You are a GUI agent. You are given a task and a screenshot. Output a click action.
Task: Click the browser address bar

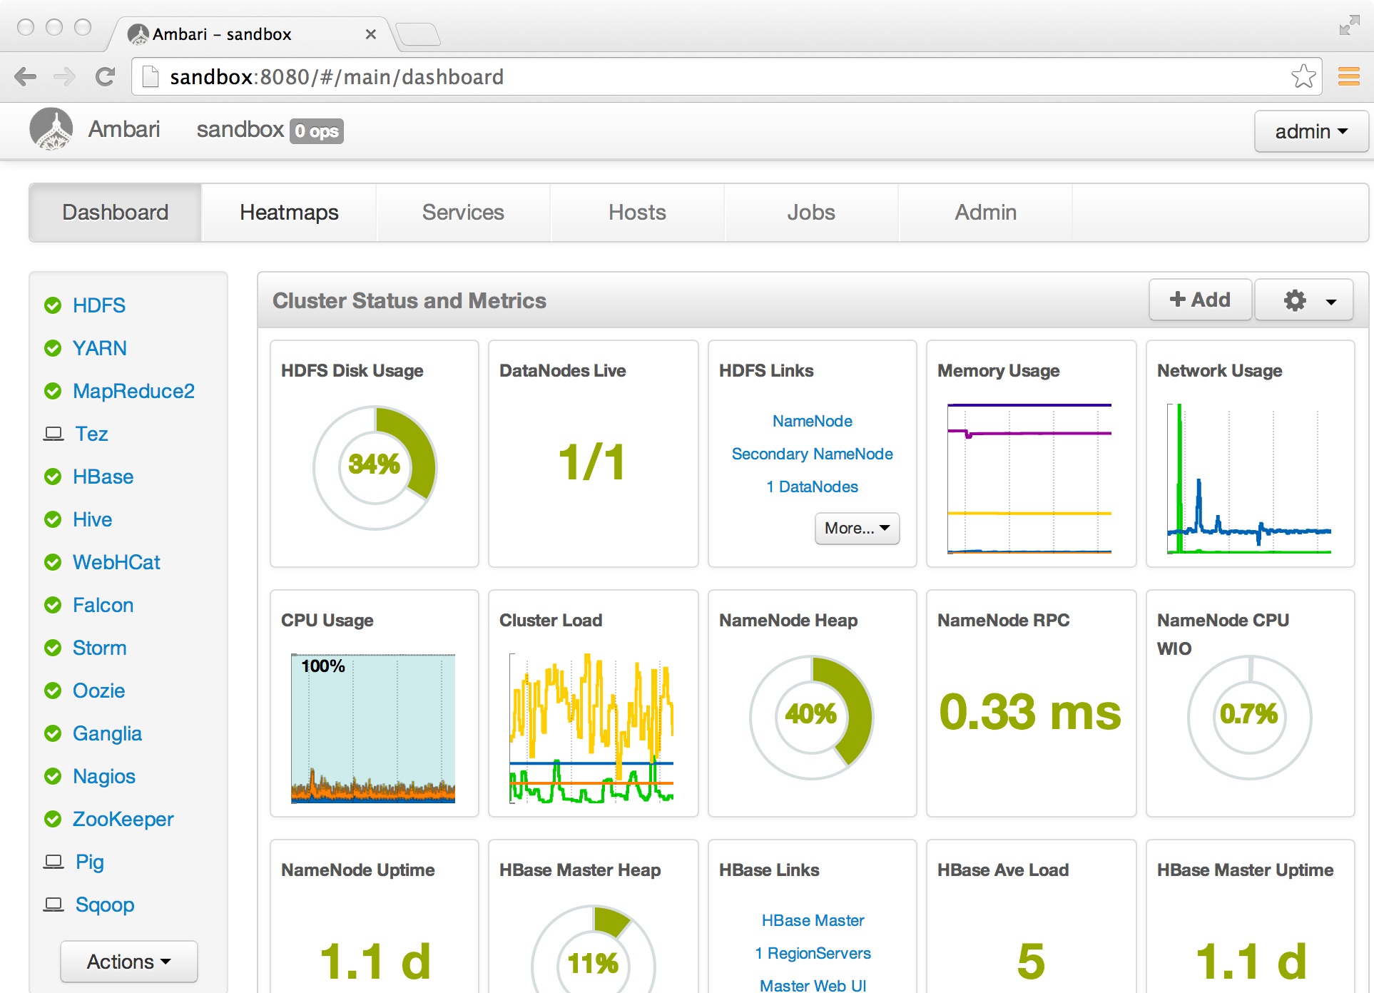713,76
